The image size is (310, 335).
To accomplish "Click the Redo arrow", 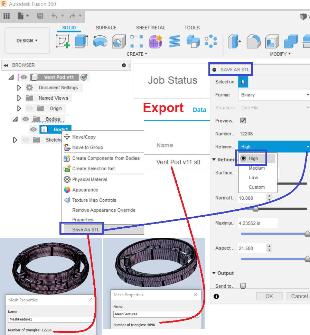I will click(x=72, y=16).
